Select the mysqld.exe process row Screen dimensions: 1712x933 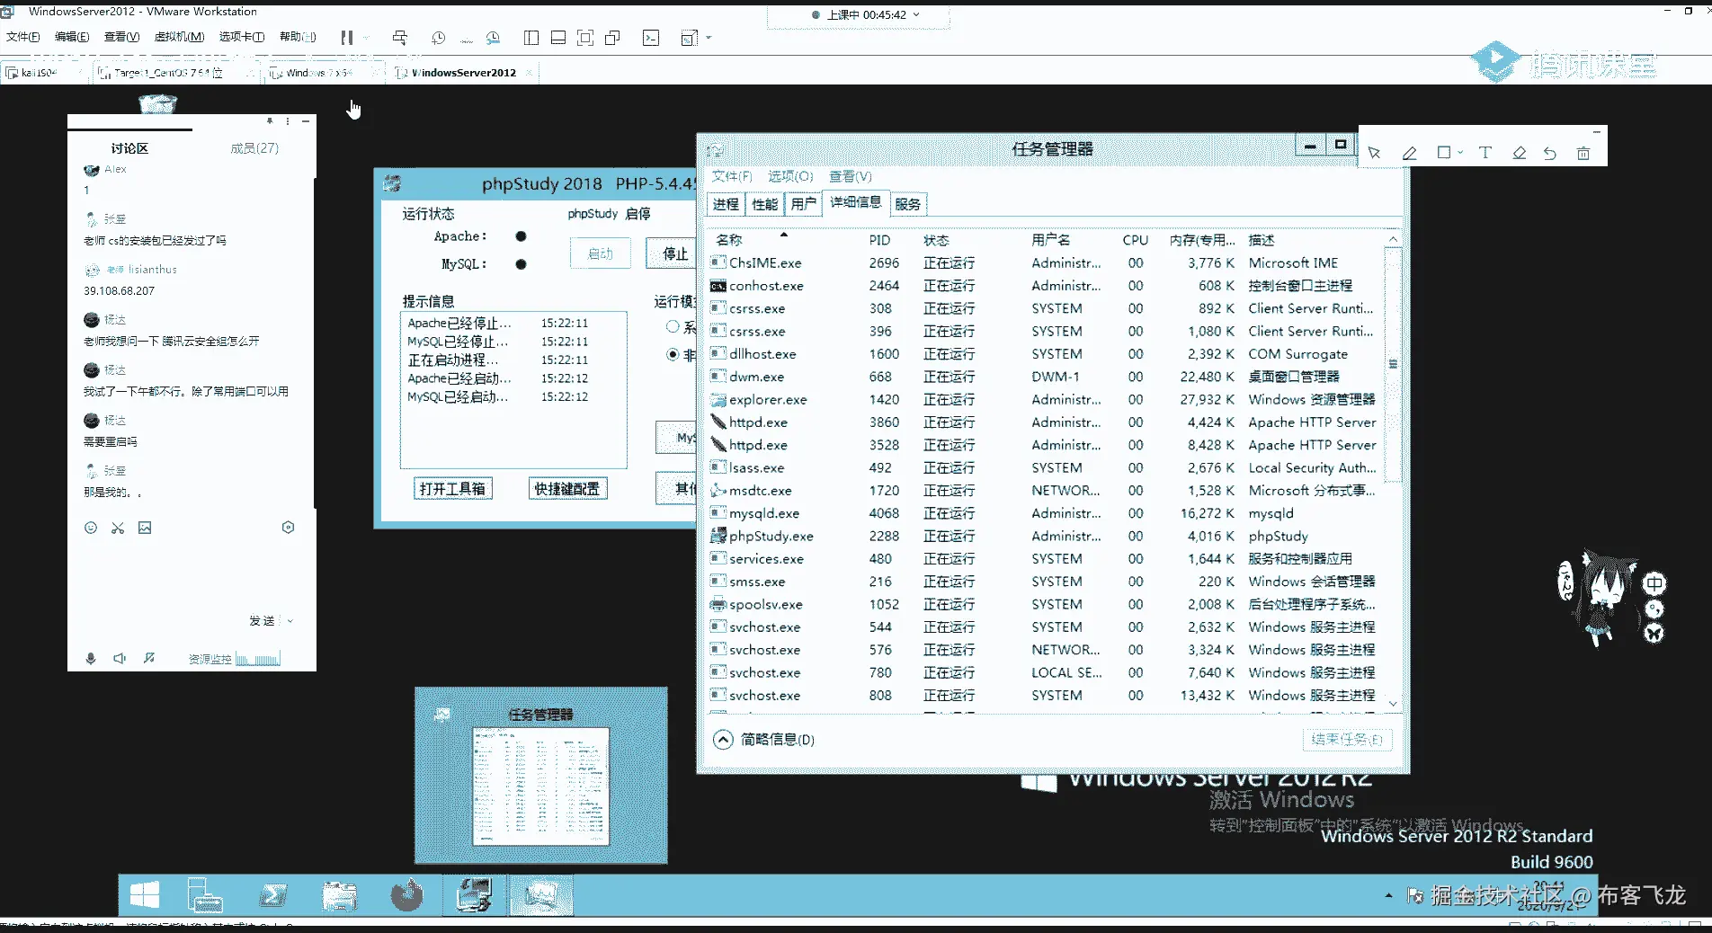1048,513
